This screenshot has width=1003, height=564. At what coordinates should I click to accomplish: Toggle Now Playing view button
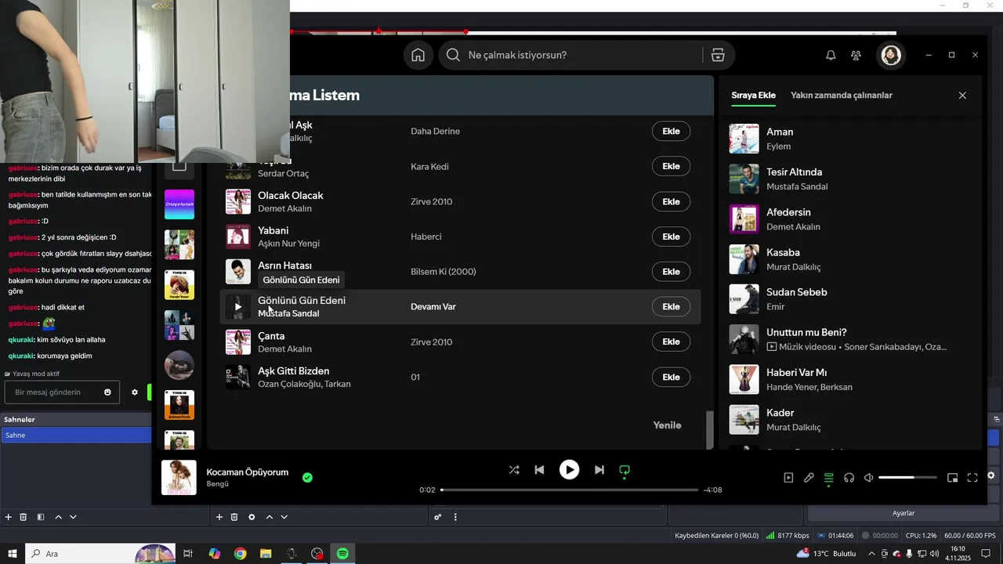(789, 478)
